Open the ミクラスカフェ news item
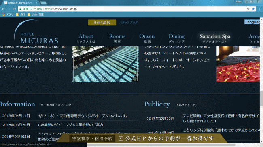The width and height of the screenshot is (263, 147). point(86,136)
